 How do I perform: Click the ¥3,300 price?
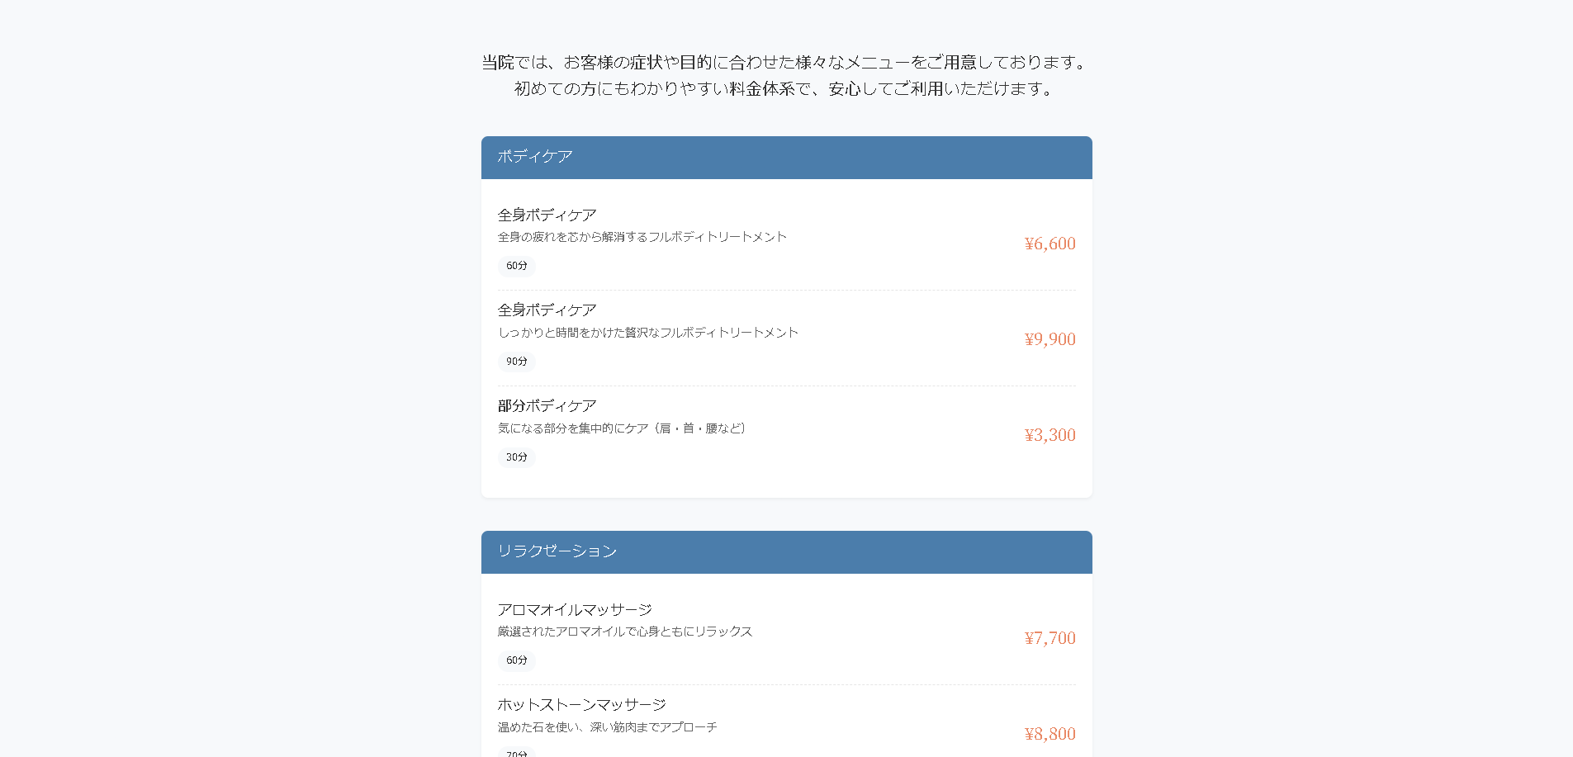point(1049,435)
